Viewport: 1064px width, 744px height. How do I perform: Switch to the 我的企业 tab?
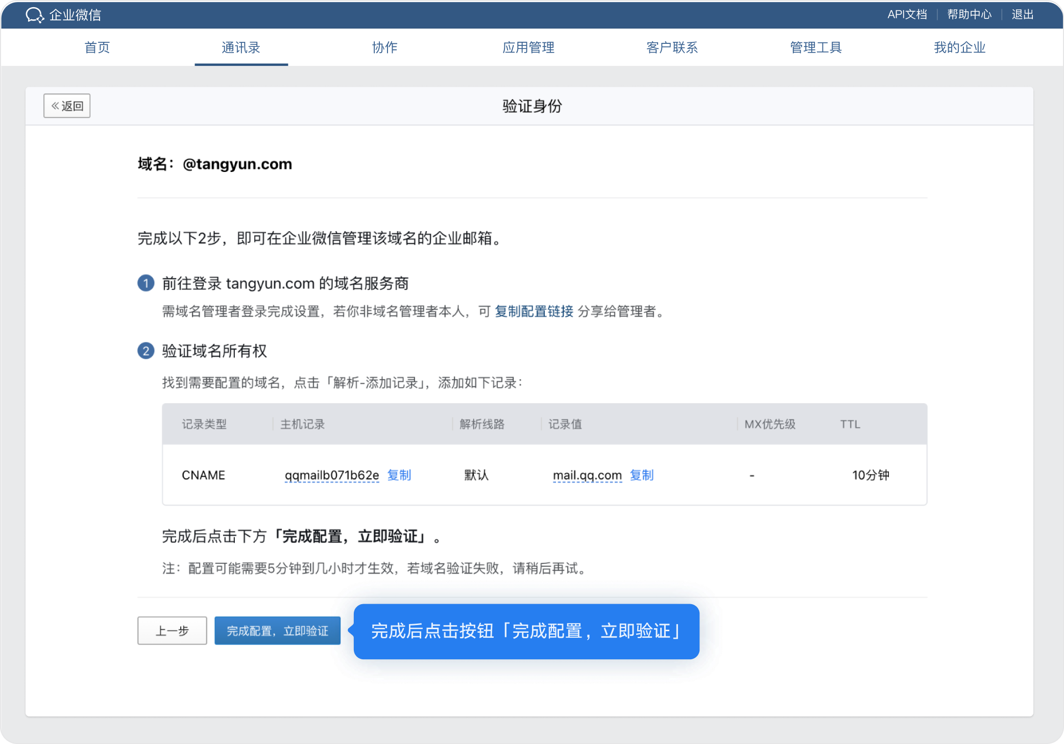[959, 47]
